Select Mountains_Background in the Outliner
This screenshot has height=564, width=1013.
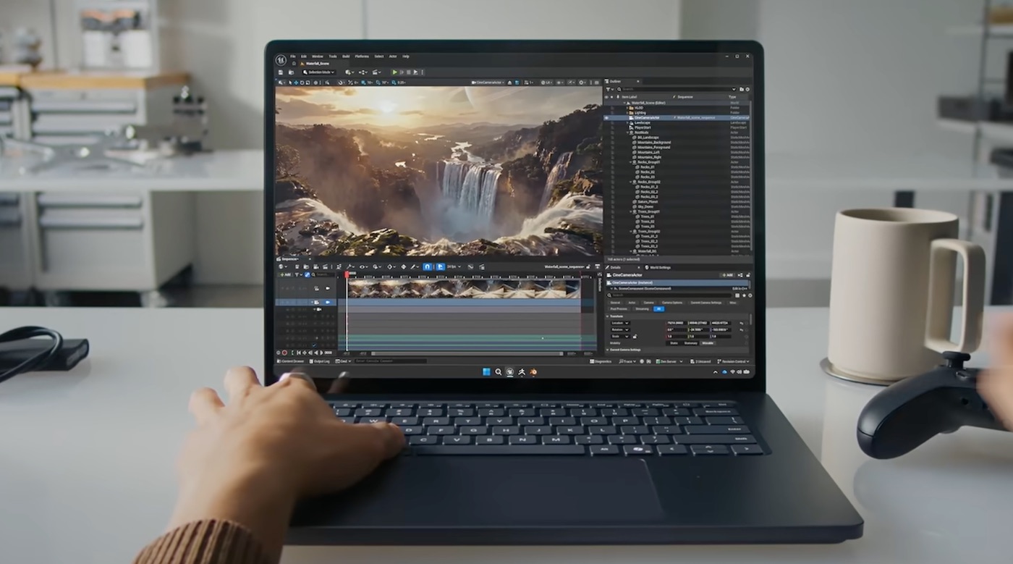654,143
